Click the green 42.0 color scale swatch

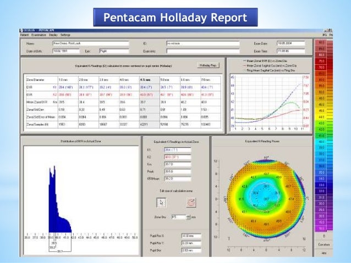coord(321,130)
